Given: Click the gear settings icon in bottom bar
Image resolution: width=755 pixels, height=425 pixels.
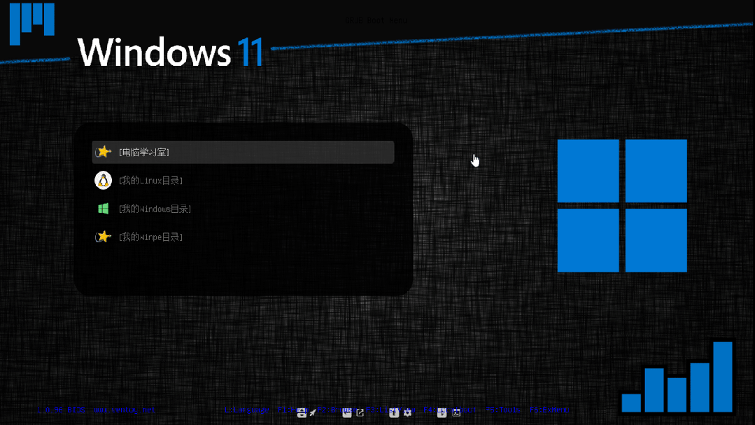Looking at the screenshot, I should (408, 412).
